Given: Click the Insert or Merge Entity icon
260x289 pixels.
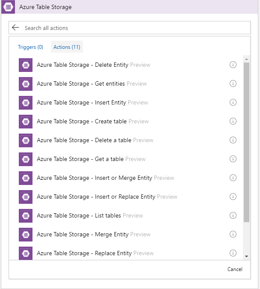Looking at the screenshot, I should [26, 178].
